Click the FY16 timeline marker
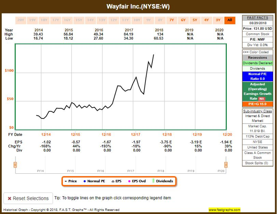 [x=100, y=171]
